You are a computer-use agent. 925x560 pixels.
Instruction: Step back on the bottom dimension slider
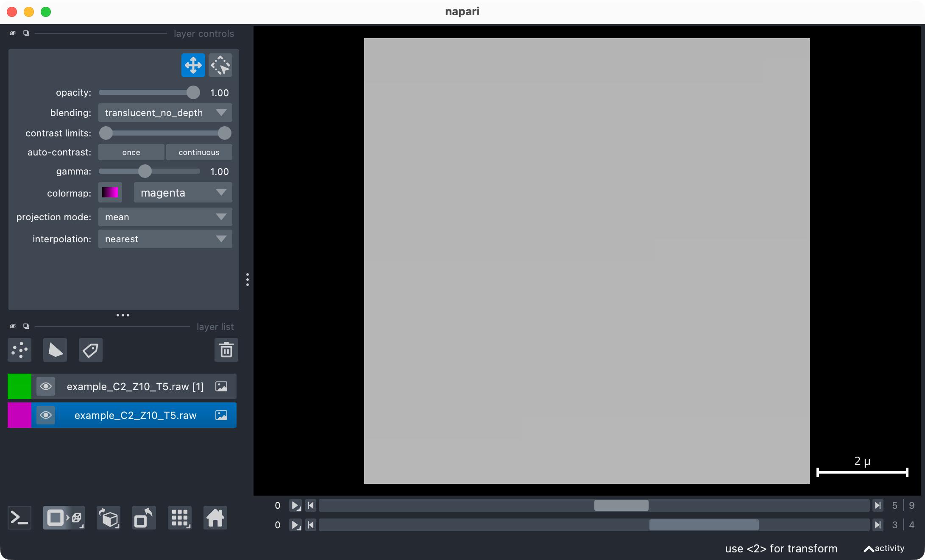311,525
